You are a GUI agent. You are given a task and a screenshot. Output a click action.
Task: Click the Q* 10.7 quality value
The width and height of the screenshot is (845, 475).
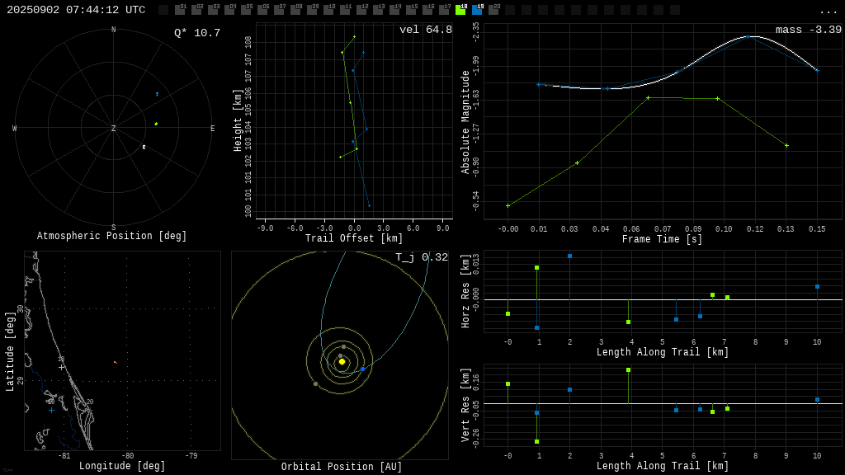point(197,33)
